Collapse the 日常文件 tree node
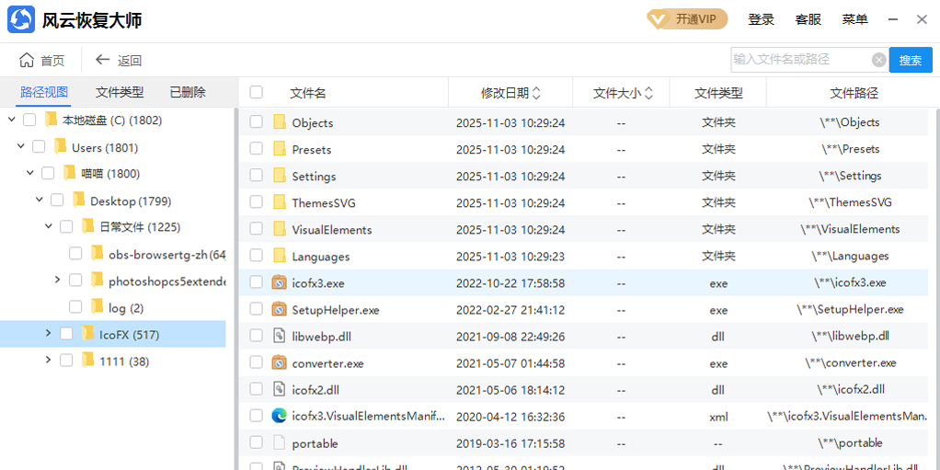The height and width of the screenshot is (470, 940). coord(49,226)
